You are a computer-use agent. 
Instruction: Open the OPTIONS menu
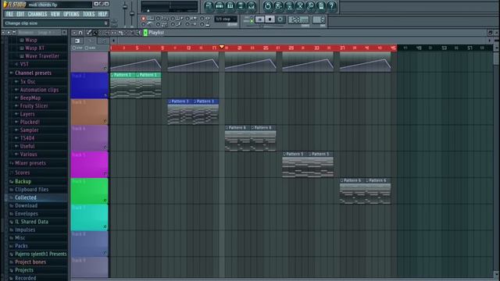coord(71,14)
